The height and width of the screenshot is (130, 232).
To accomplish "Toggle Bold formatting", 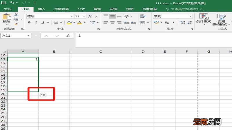I will 29,23.
